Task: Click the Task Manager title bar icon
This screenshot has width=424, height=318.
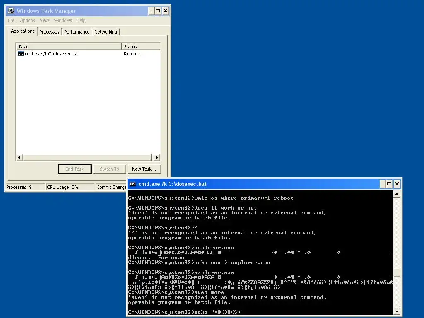Action: [x=11, y=11]
